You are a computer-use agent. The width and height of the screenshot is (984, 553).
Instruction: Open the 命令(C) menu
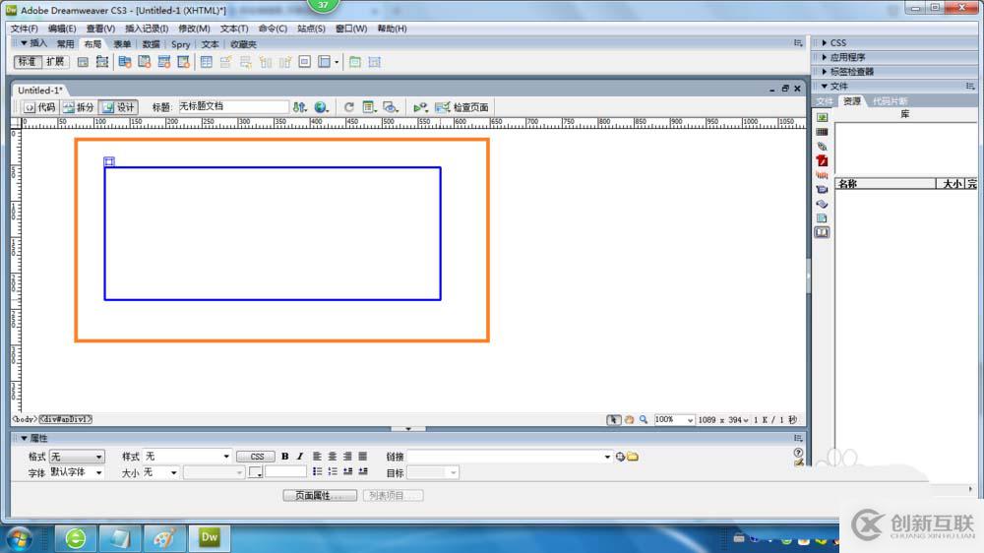coord(273,29)
